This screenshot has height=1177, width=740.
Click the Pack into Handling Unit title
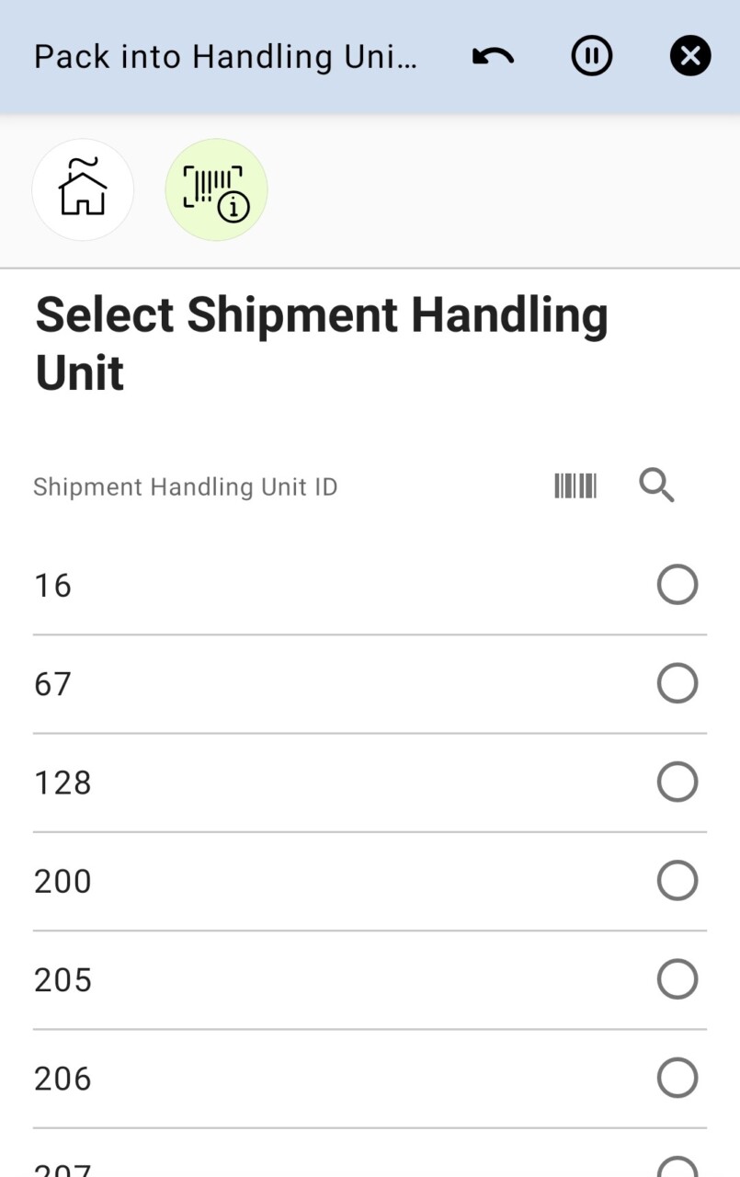tap(225, 57)
